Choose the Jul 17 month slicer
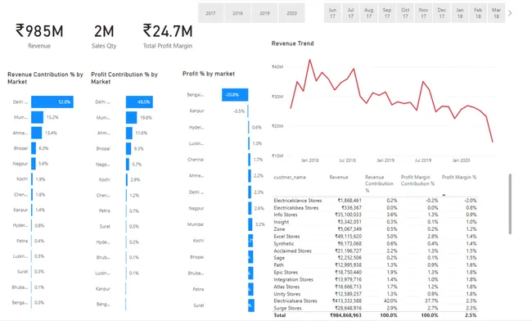Screen dimensions: 532x321 (x=351, y=13)
